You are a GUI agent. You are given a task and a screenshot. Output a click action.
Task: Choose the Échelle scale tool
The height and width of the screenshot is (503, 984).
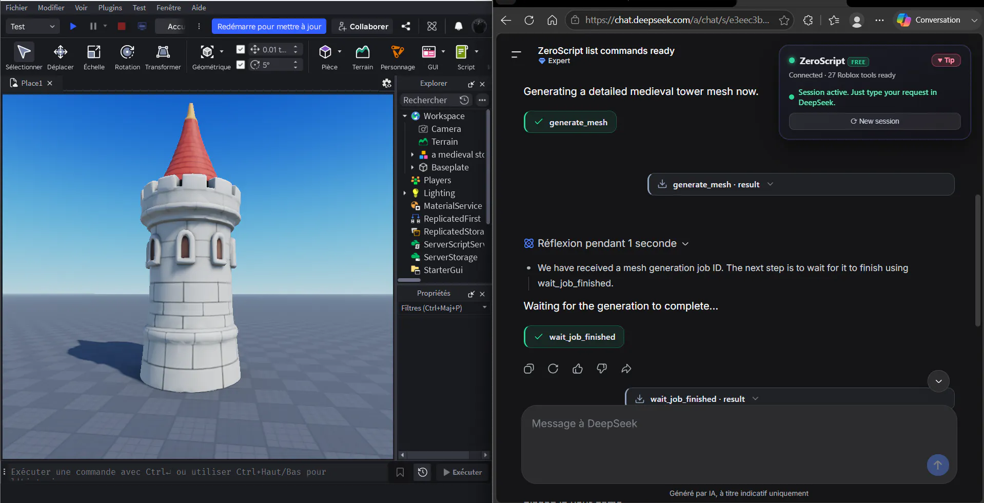click(x=94, y=56)
